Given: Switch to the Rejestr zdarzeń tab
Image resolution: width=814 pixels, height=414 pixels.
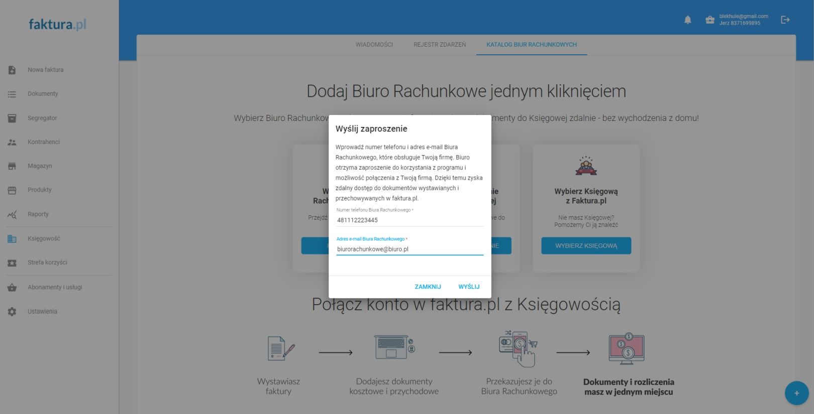Looking at the screenshot, I should tap(440, 45).
